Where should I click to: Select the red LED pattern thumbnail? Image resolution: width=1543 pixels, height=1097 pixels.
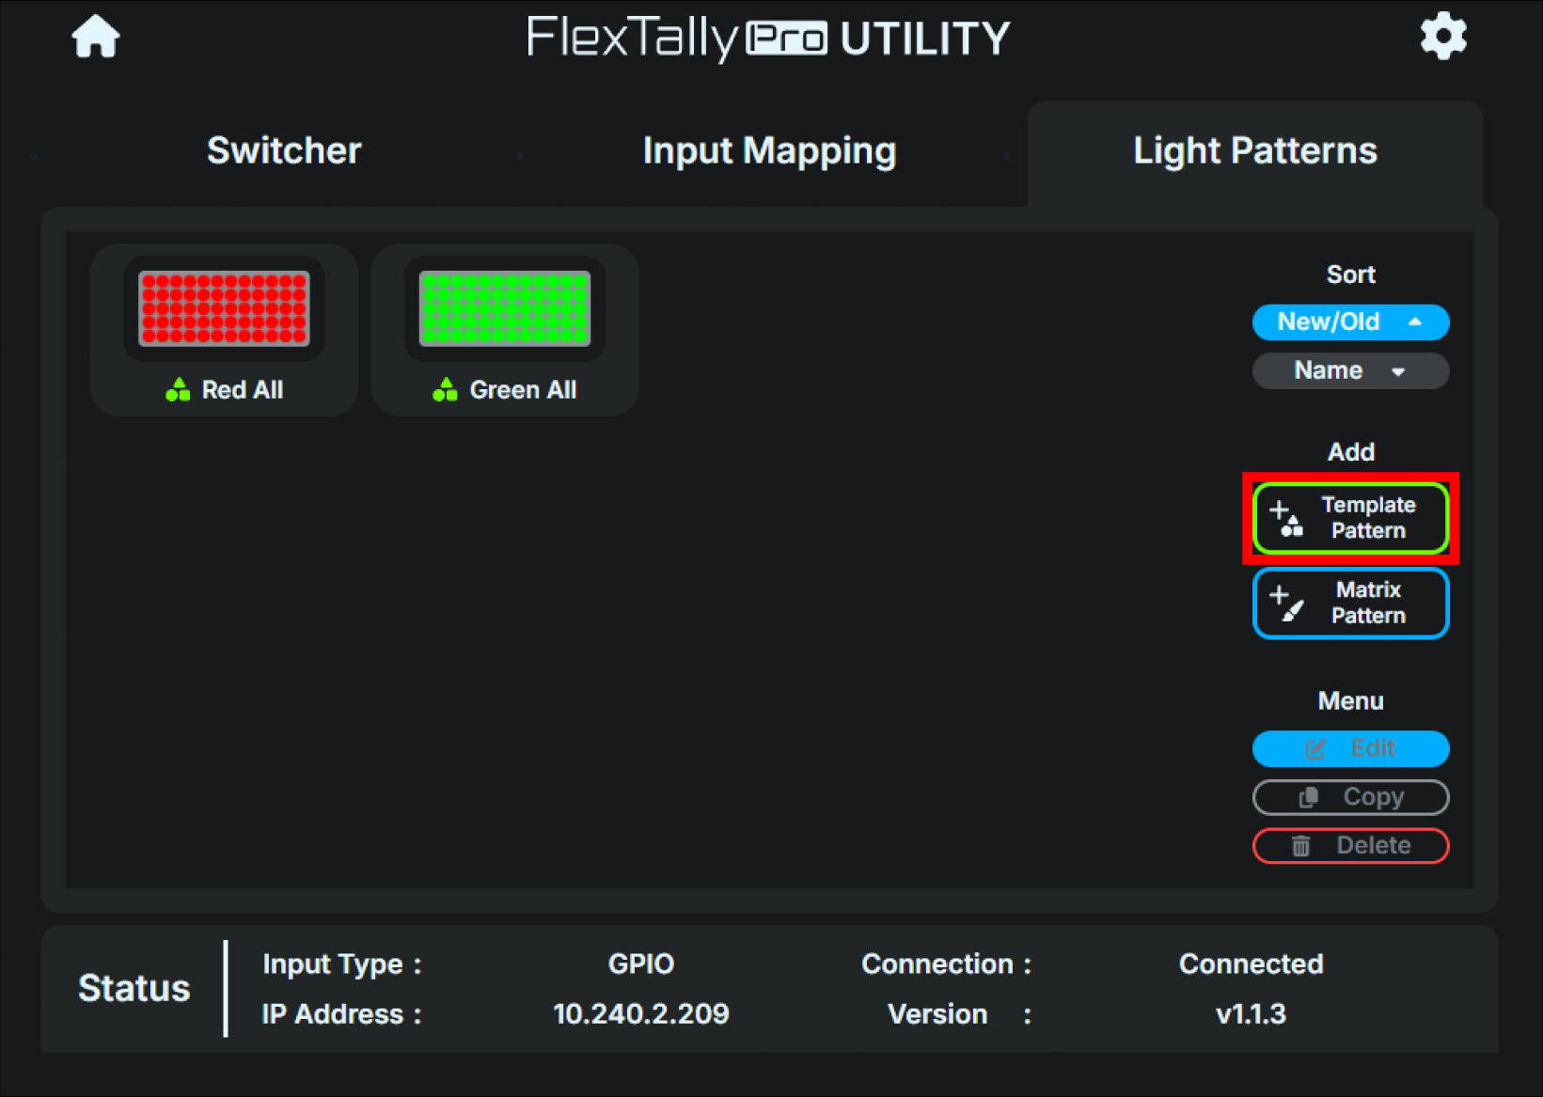tap(224, 308)
